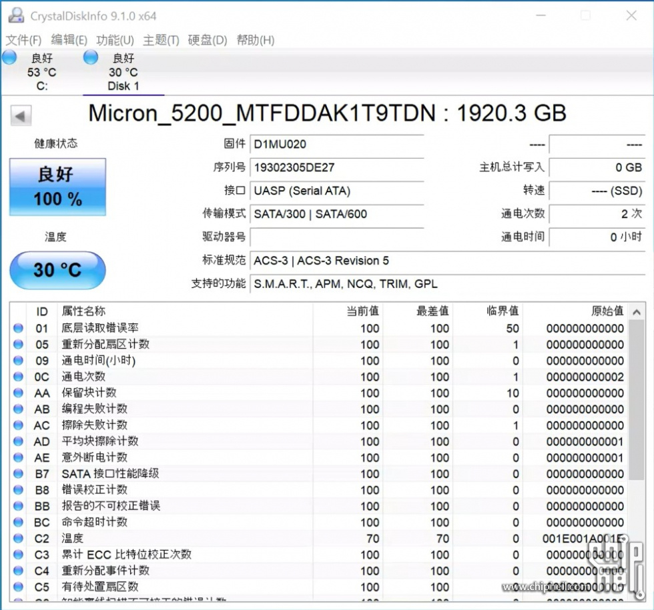Image resolution: width=654 pixels, height=610 pixels.
Task: Click the 平均块擦除计数 attribute name
Action: click(x=100, y=441)
